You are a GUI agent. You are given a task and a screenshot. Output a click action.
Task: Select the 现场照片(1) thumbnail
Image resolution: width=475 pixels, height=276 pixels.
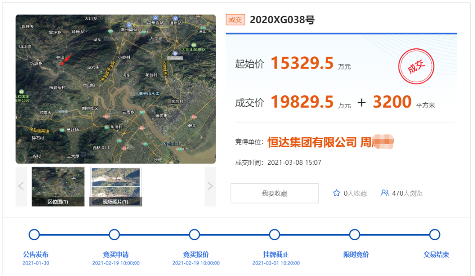point(116,186)
